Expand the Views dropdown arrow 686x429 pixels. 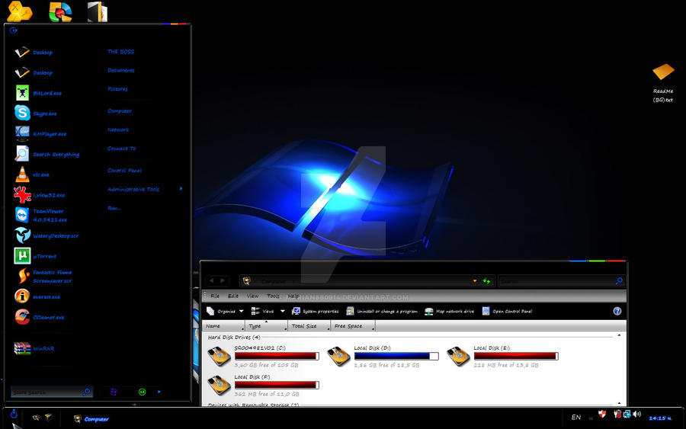coord(283,311)
